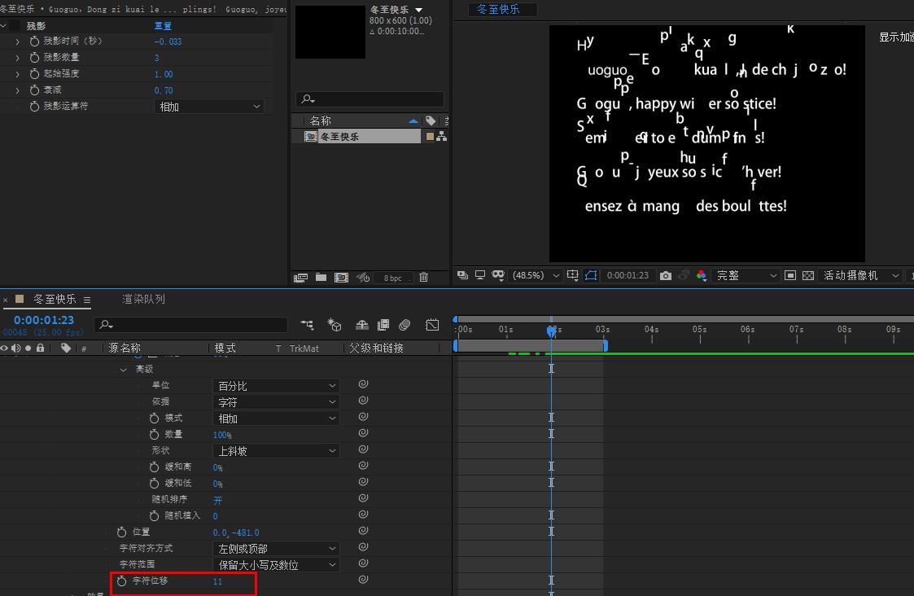Image resolution: width=914 pixels, height=596 pixels.
Task: Click the timeline layer search field
Action: (x=192, y=324)
